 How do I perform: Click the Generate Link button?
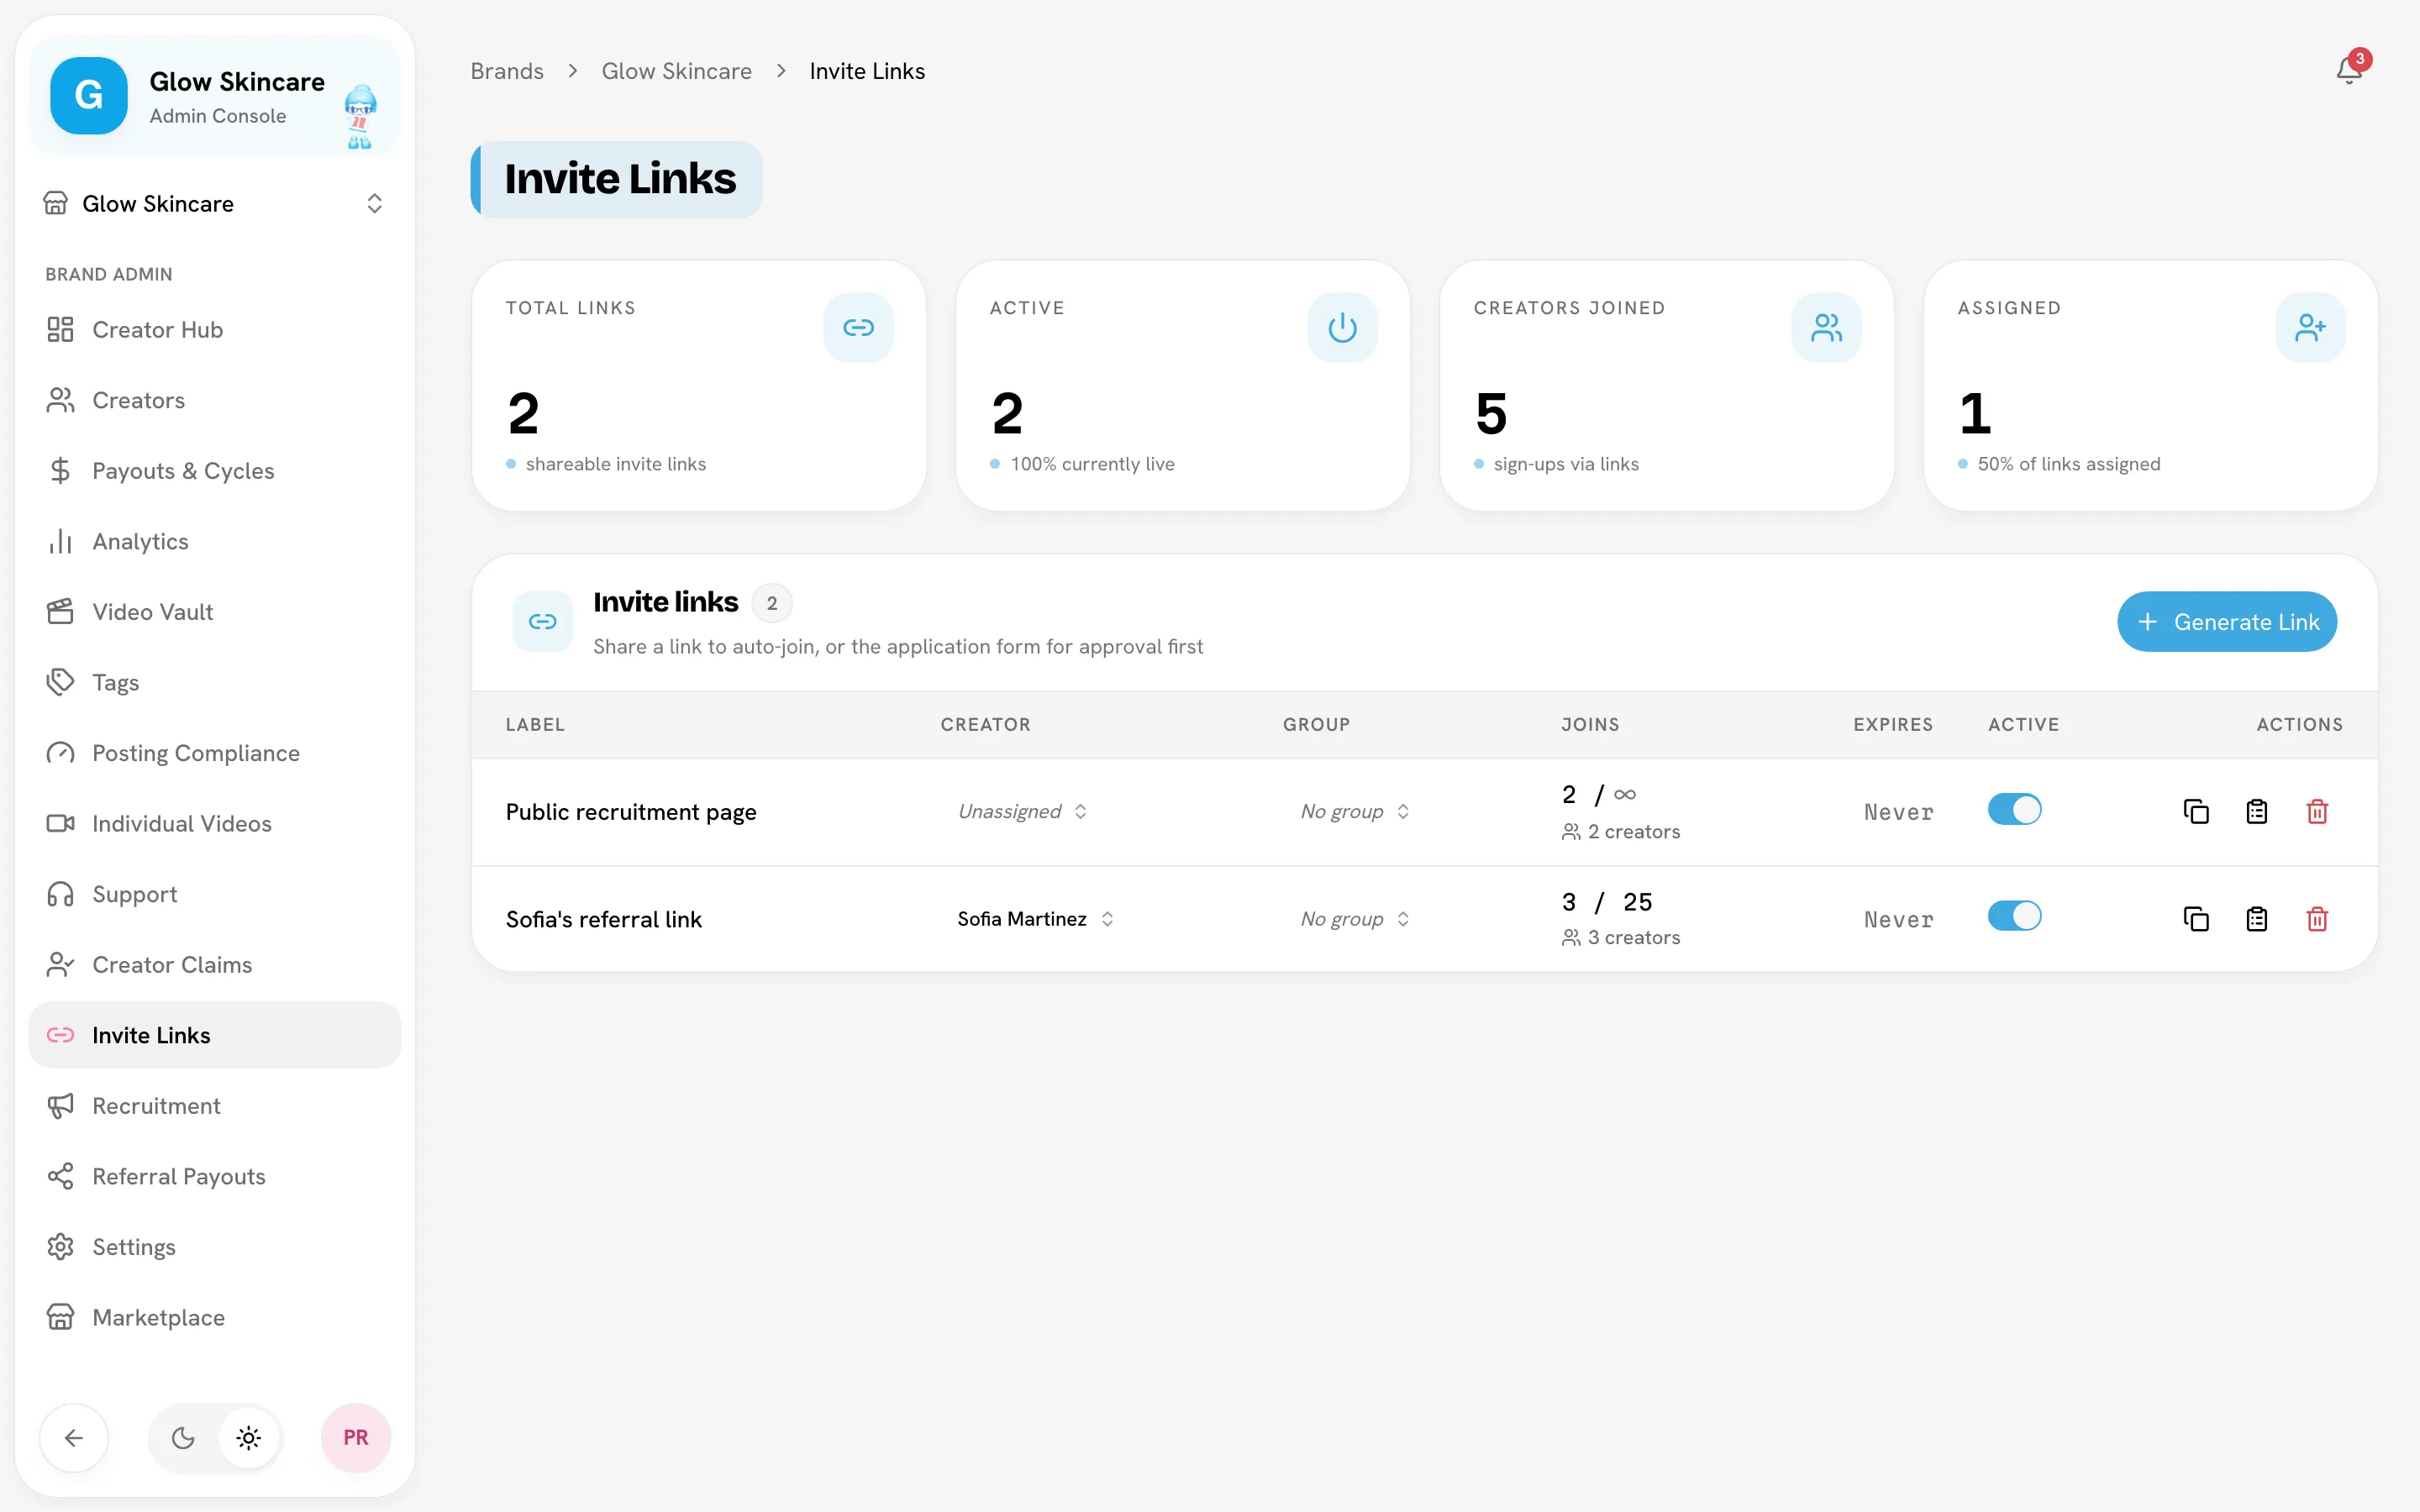click(x=2226, y=622)
